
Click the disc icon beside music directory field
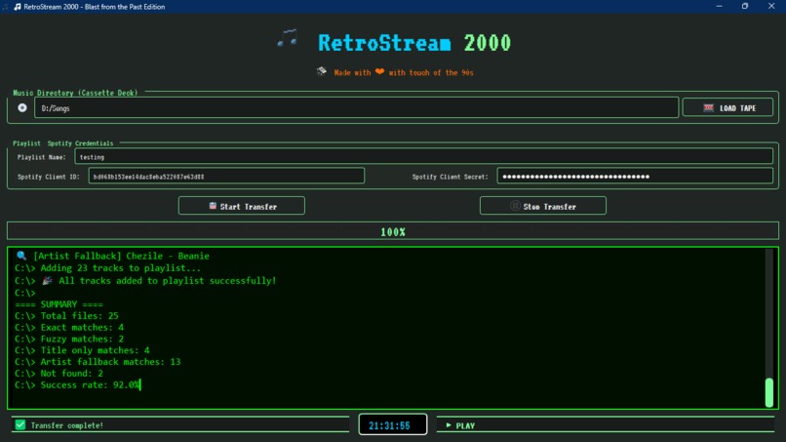click(22, 108)
